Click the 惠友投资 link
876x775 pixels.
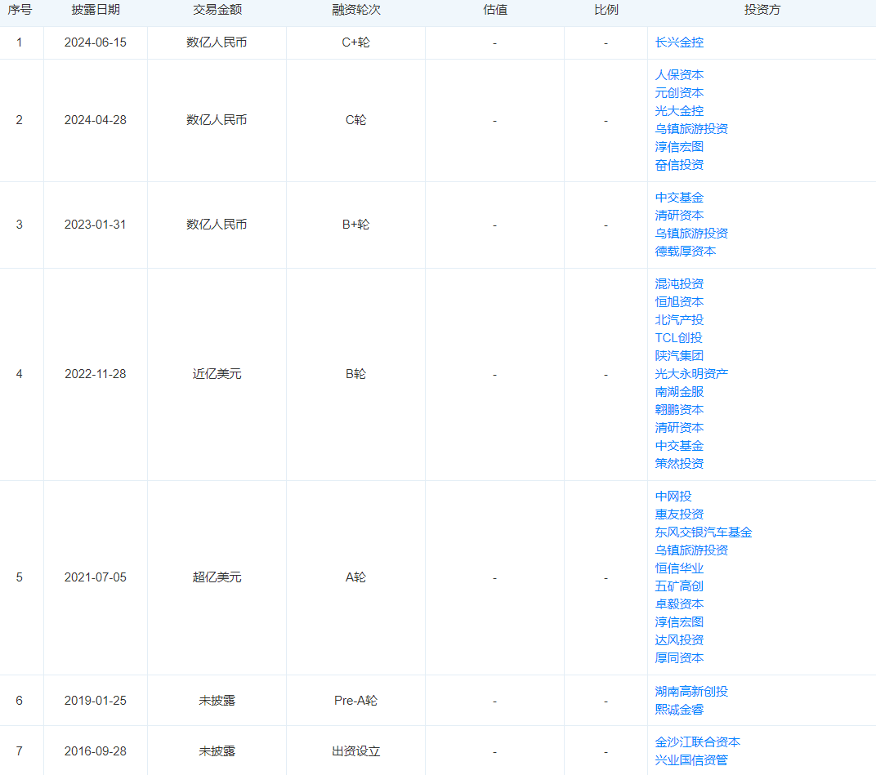[x=679, y=514]
